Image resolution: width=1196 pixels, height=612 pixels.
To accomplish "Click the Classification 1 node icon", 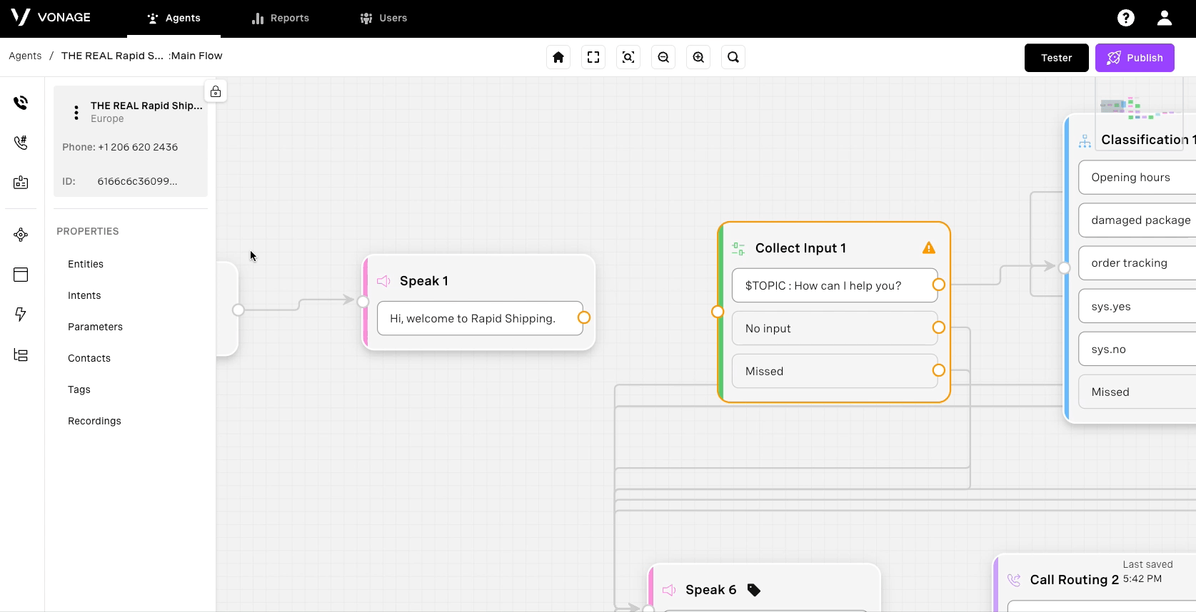I will pyautogui.click(x=1085, y=141).
